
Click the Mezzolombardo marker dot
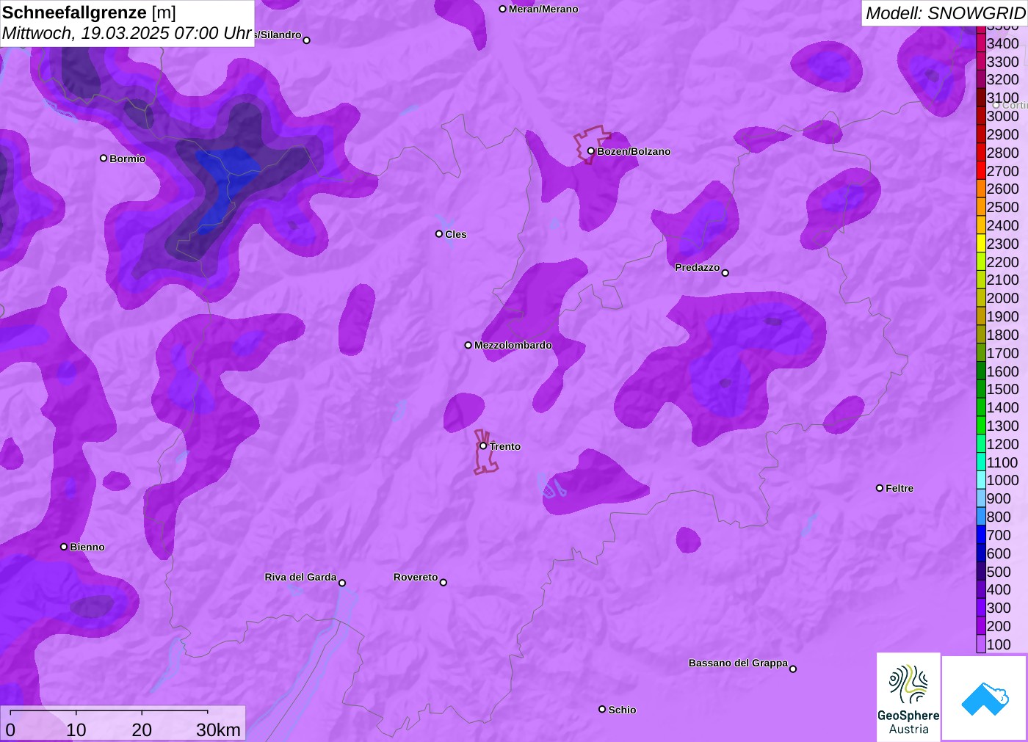[468, 345]
